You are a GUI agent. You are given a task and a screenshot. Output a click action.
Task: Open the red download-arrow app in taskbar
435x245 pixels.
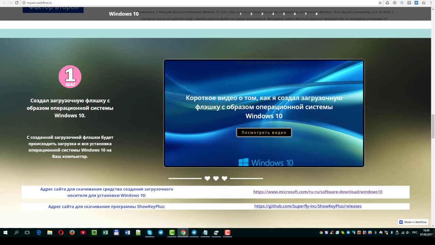[x=83, y=233]
